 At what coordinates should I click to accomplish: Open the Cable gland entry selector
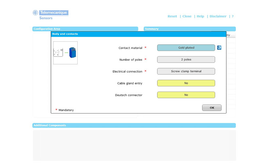186,83
